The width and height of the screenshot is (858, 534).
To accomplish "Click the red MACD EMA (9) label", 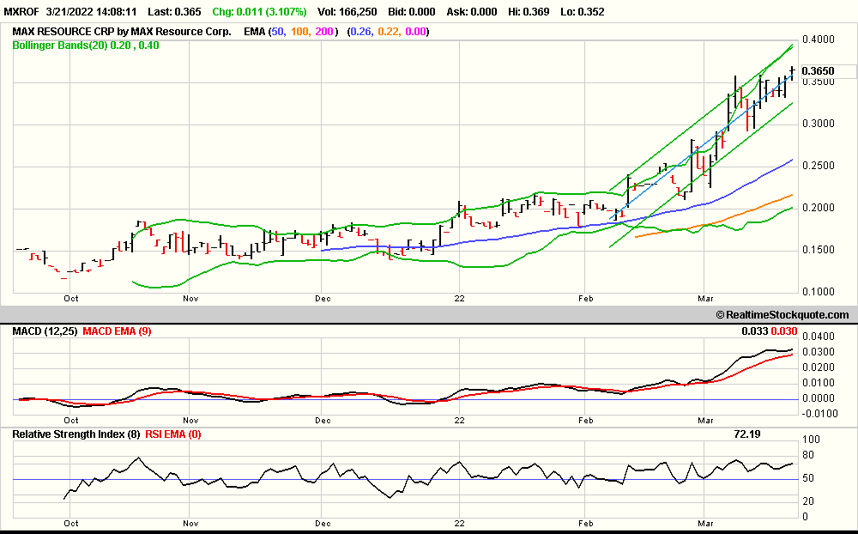I will (x=117, y=331).
